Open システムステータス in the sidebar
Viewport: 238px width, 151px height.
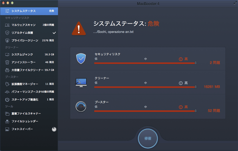click(24, 11)
